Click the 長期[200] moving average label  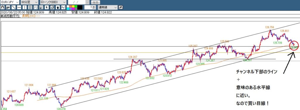tap(31, 16)
